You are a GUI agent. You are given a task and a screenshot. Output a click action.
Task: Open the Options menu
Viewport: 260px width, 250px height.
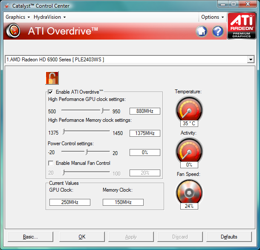[x=212, y=17]
